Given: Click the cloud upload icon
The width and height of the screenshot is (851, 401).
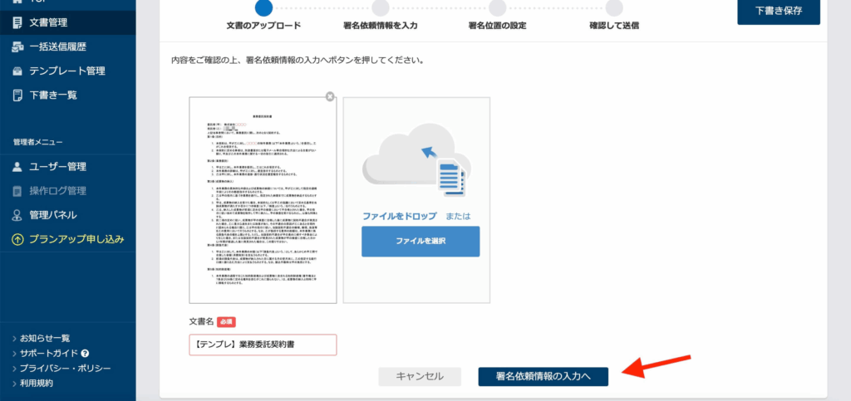Looking at the screenshot, I should click(x=416, y=159).
